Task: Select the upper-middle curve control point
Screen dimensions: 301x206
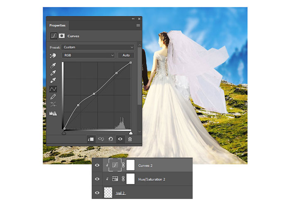Action: tap(117, 73)
